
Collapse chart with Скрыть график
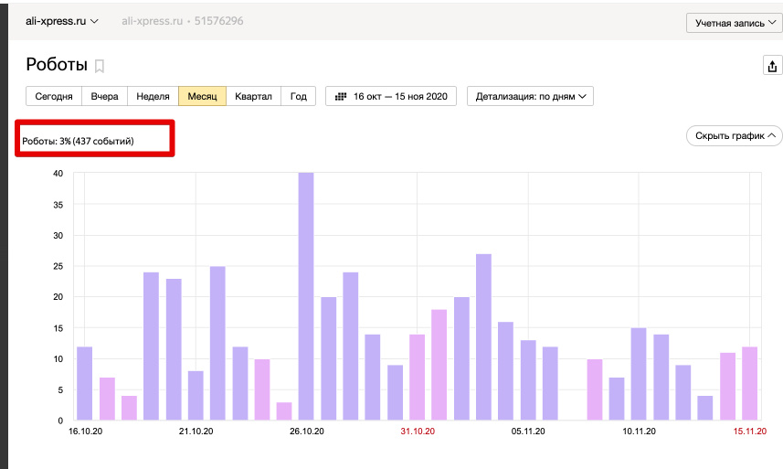(734, 136)
